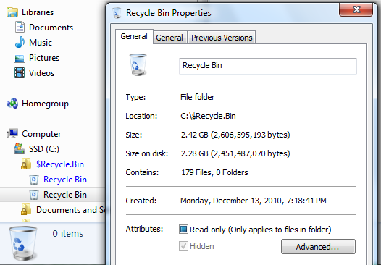Click the highlighted Recycle Bin row icon
This screenshot has height=265, width=381.
tap(34, 195)
